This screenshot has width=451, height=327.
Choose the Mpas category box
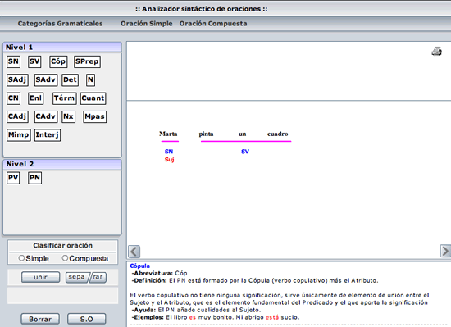[x=94, y=116]
